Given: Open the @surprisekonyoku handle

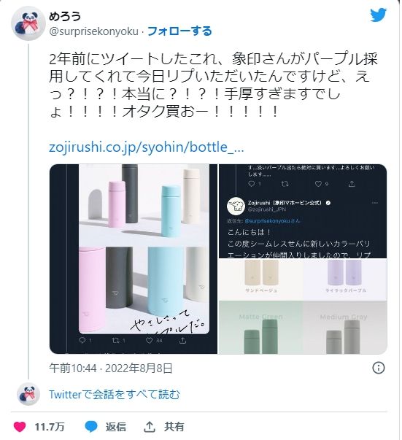Looking at the screenshot, I should [x=93, y=31].
